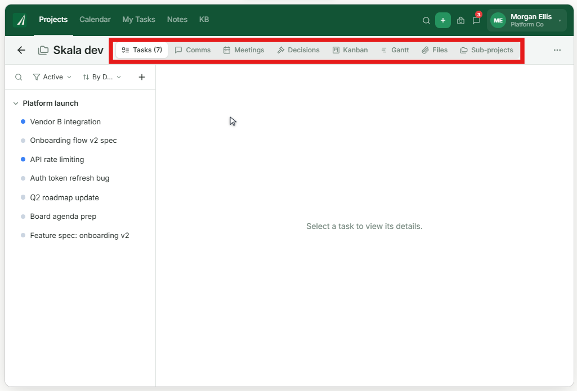The width and height of the screenshot is (577, 391).
Task: Go to Calendar in top navigation
Action: [x=95, y=20]
